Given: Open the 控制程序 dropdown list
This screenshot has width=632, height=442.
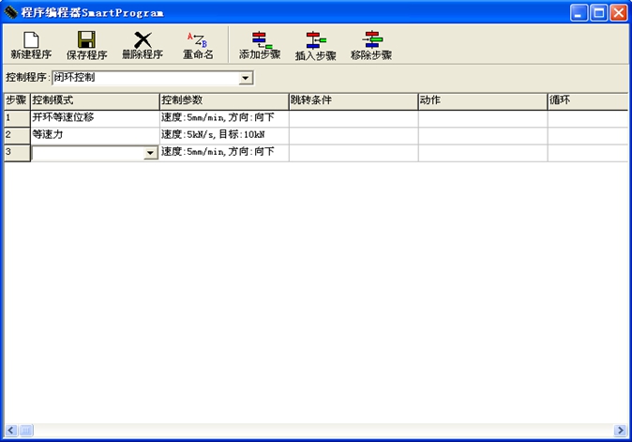Looking at the screenshot, I should (246, 78).
